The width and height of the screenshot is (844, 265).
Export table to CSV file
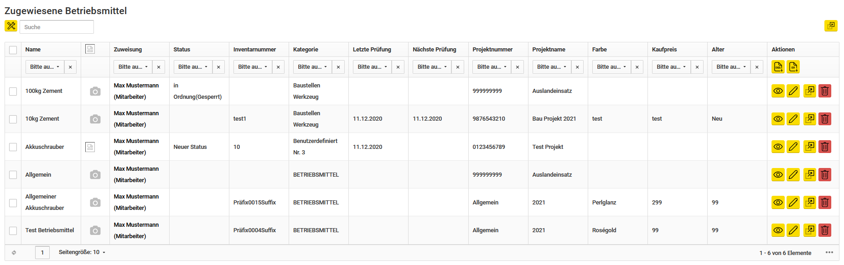793,67
